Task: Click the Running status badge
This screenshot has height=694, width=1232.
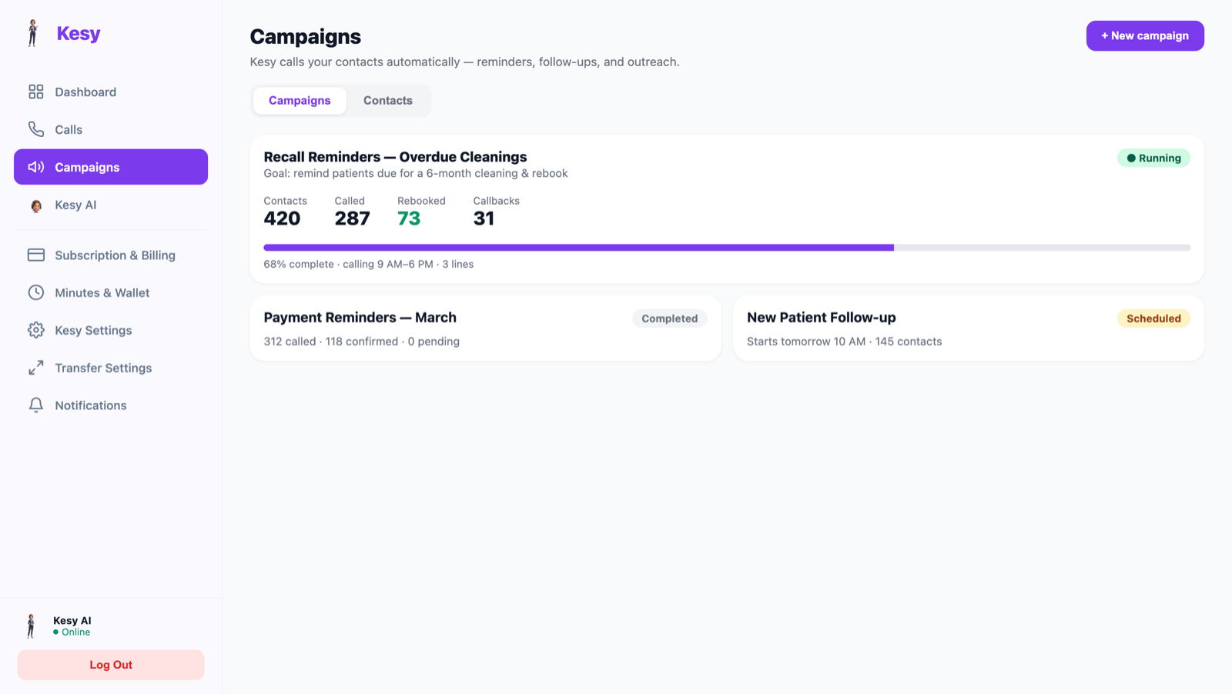Action: tap(1153, 158)
